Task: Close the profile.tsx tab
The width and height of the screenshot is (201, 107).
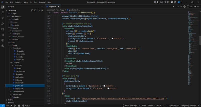Action: click(x=59, y=7)
